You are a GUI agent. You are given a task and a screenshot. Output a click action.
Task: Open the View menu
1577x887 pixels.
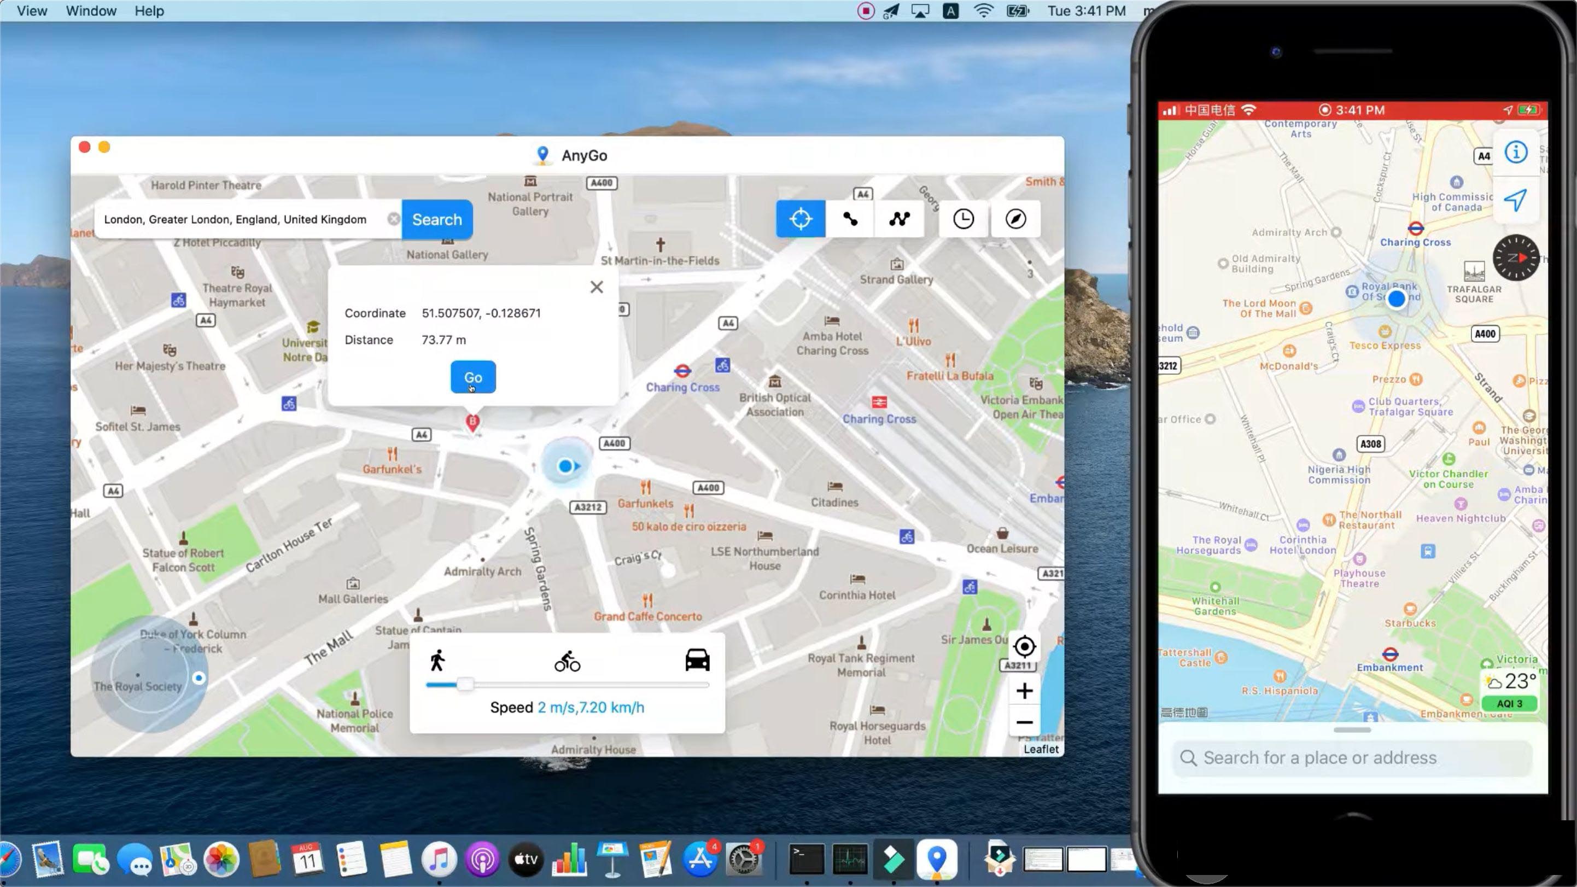(32, 11)
